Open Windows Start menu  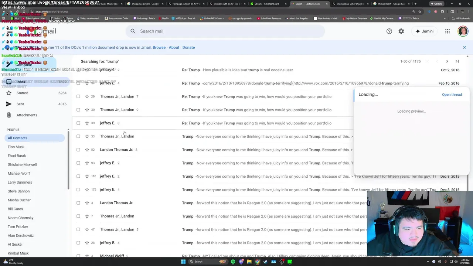183,262
